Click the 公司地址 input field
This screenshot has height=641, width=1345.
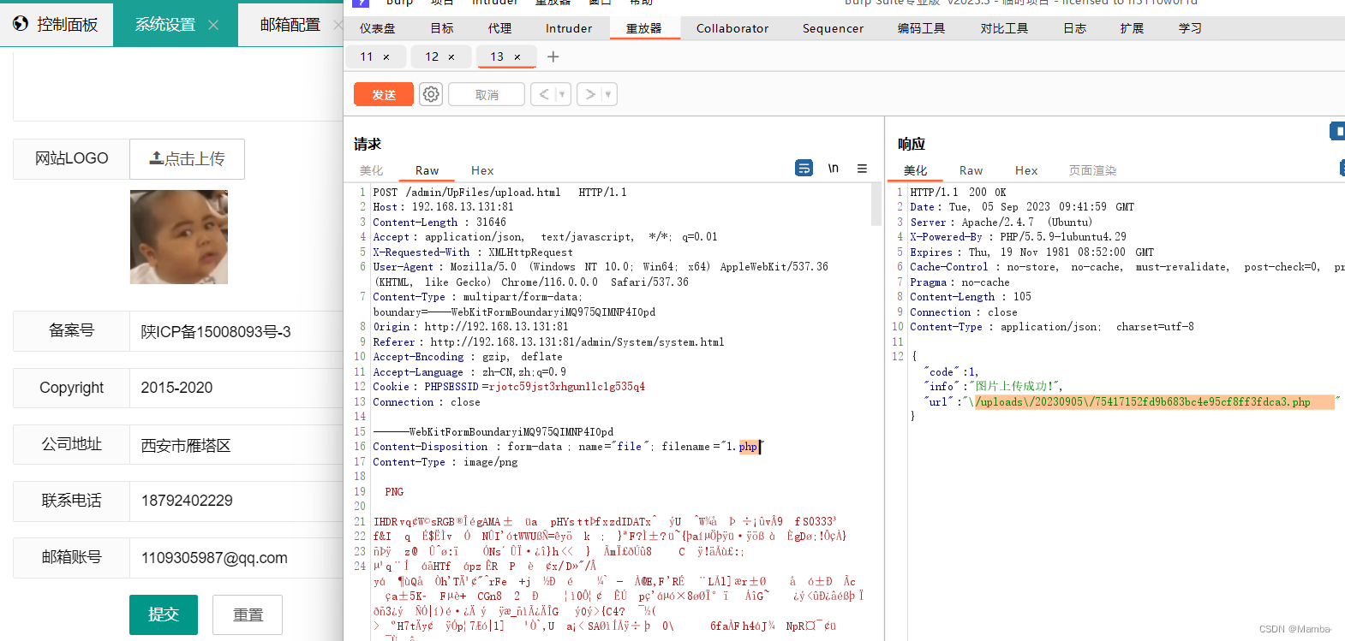point(236,445)
